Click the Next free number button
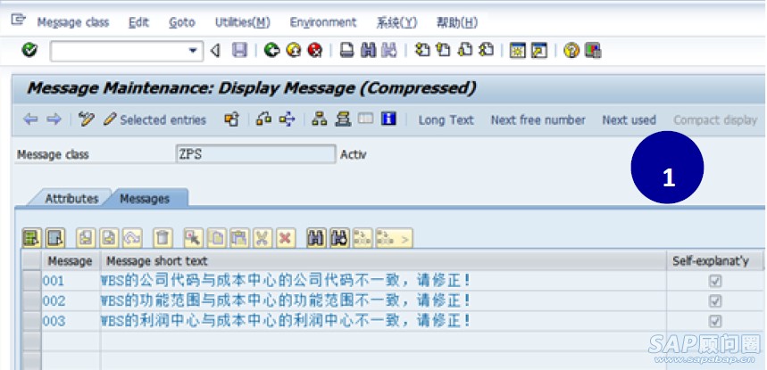The height and width of the screenshot is (370, 767). pyautogui.click(x=538, y=119)
